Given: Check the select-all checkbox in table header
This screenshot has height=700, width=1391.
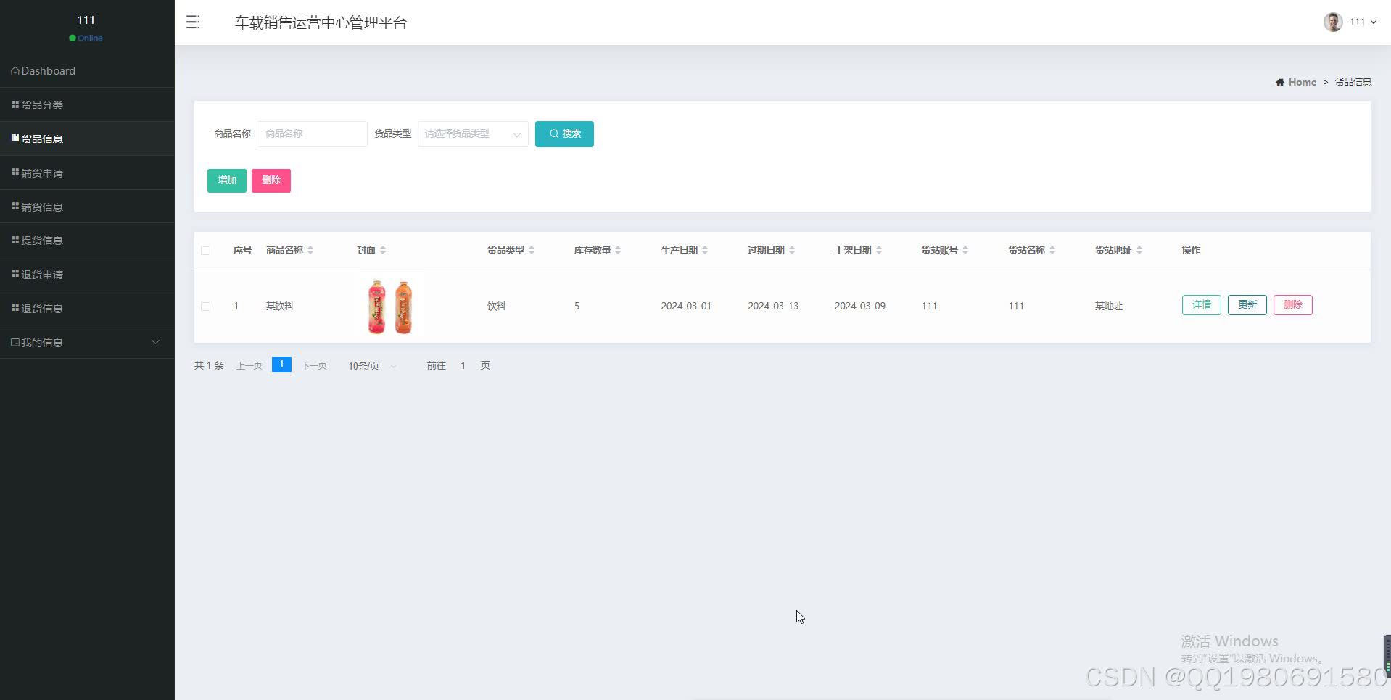Looking at the screenshot, I should click(x=206, y=250).
